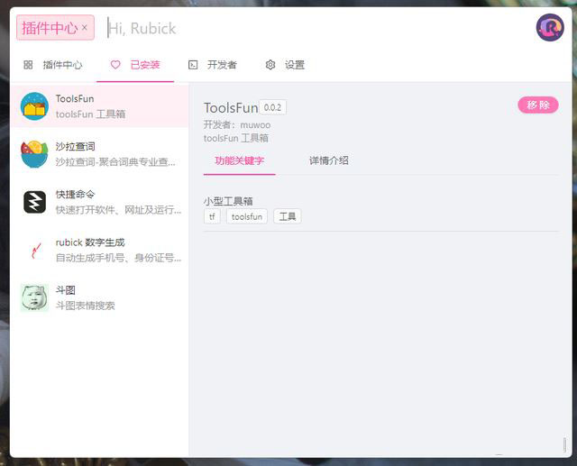Open the 插件中心 tab
The image size is (577, 466).
click(53, 65)
